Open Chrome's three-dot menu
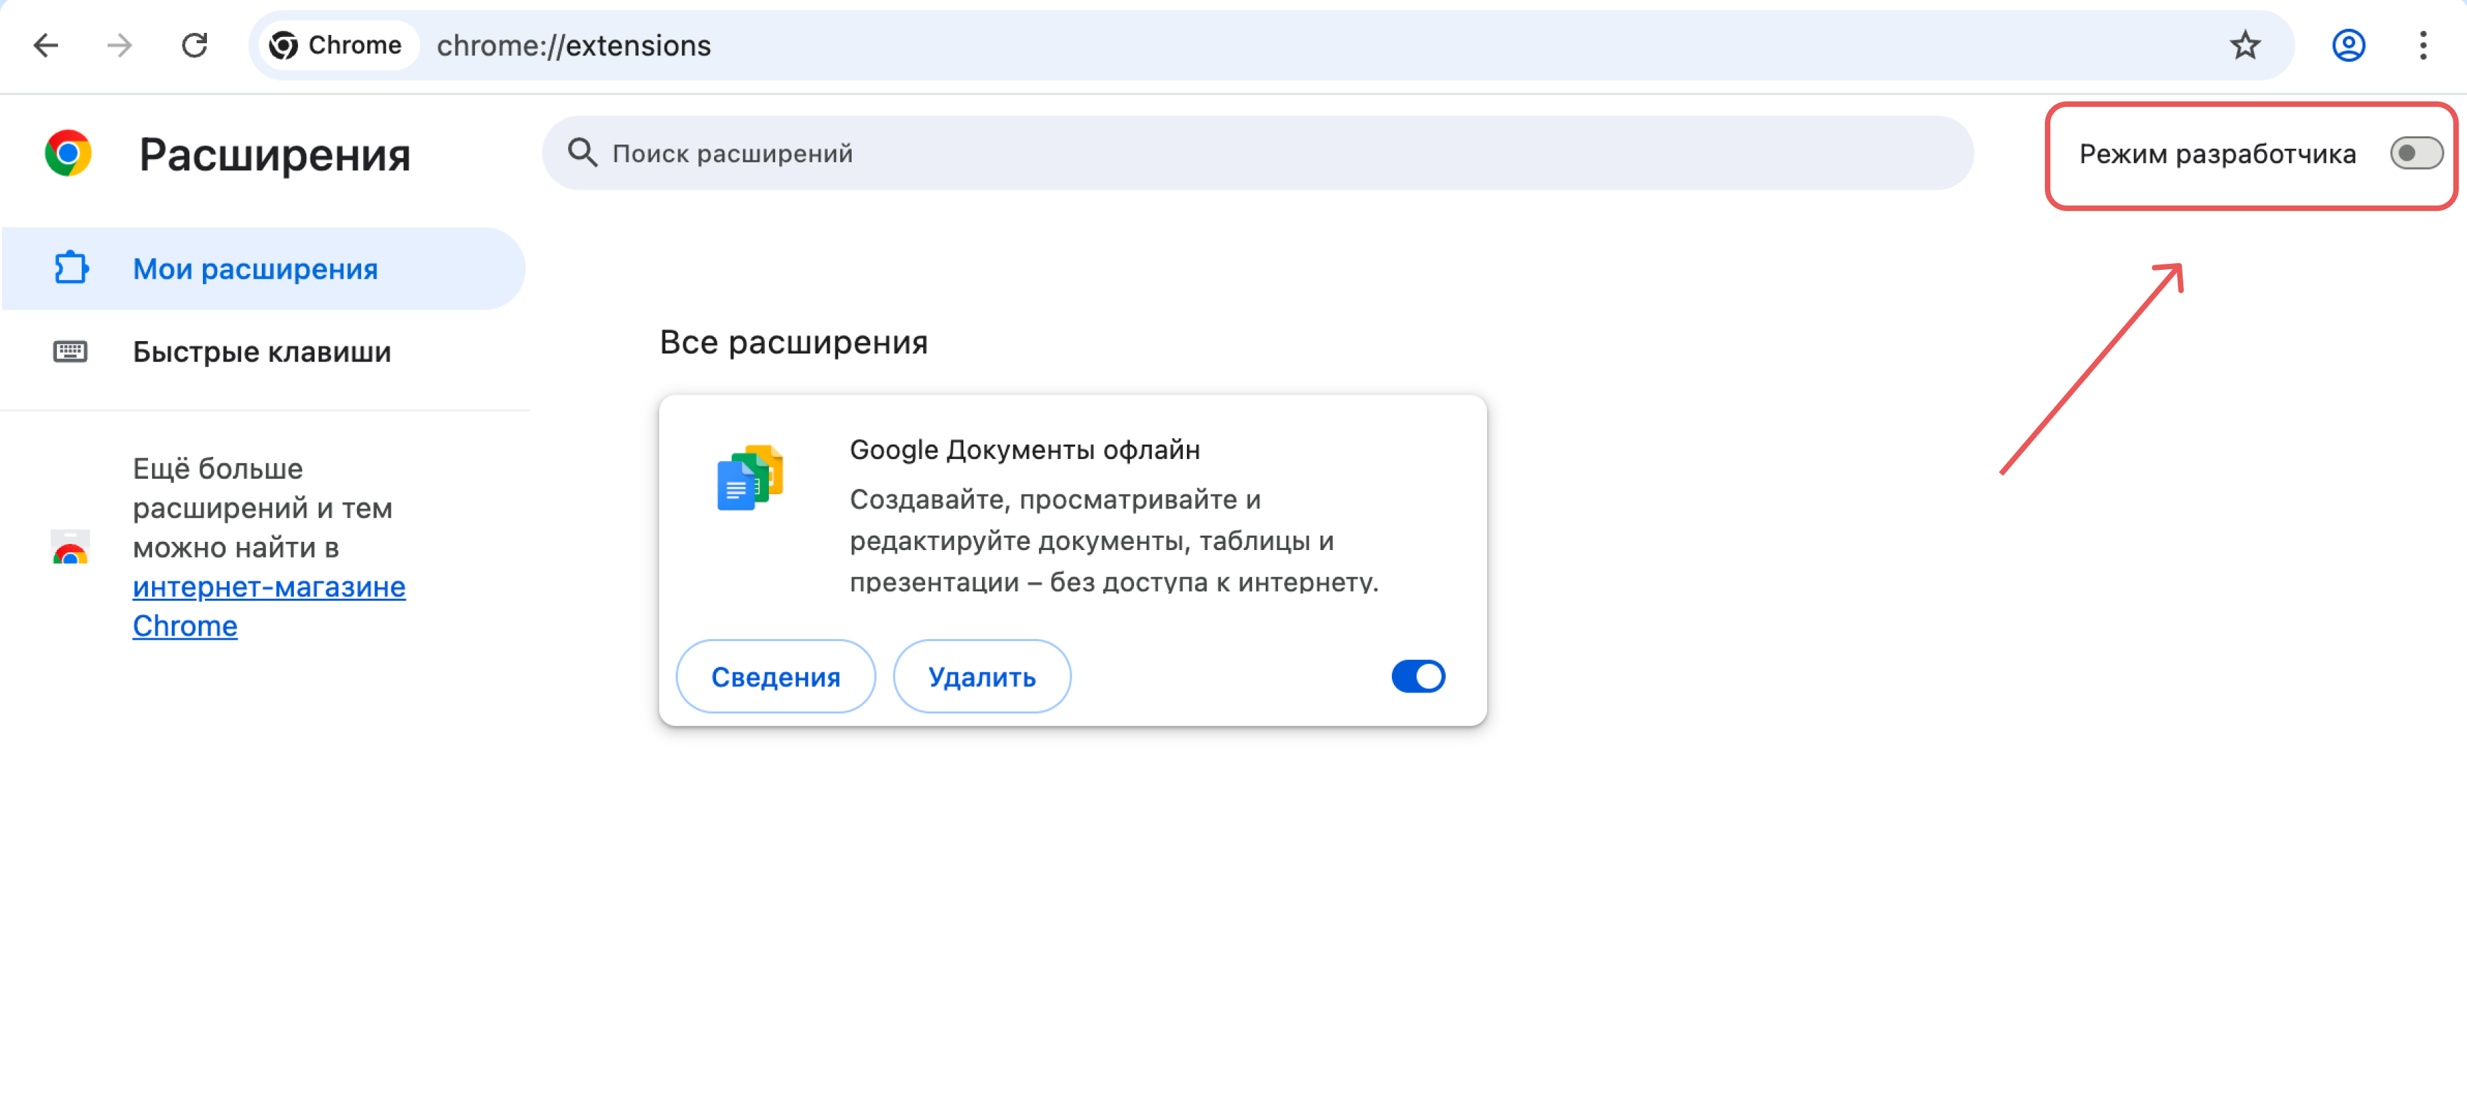The image size is (2467, 1096). (x=2423, y=45)
